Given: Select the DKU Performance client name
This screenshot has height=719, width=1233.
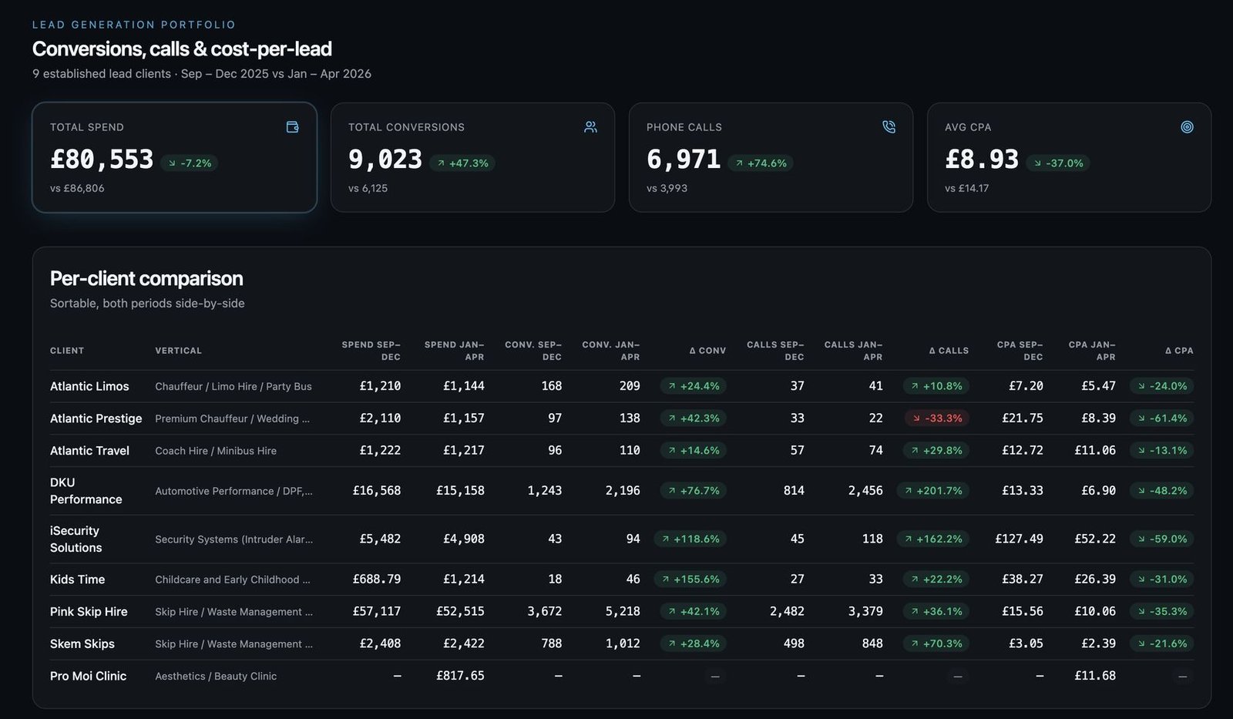Looking at the screenshot, I should 86,491.
